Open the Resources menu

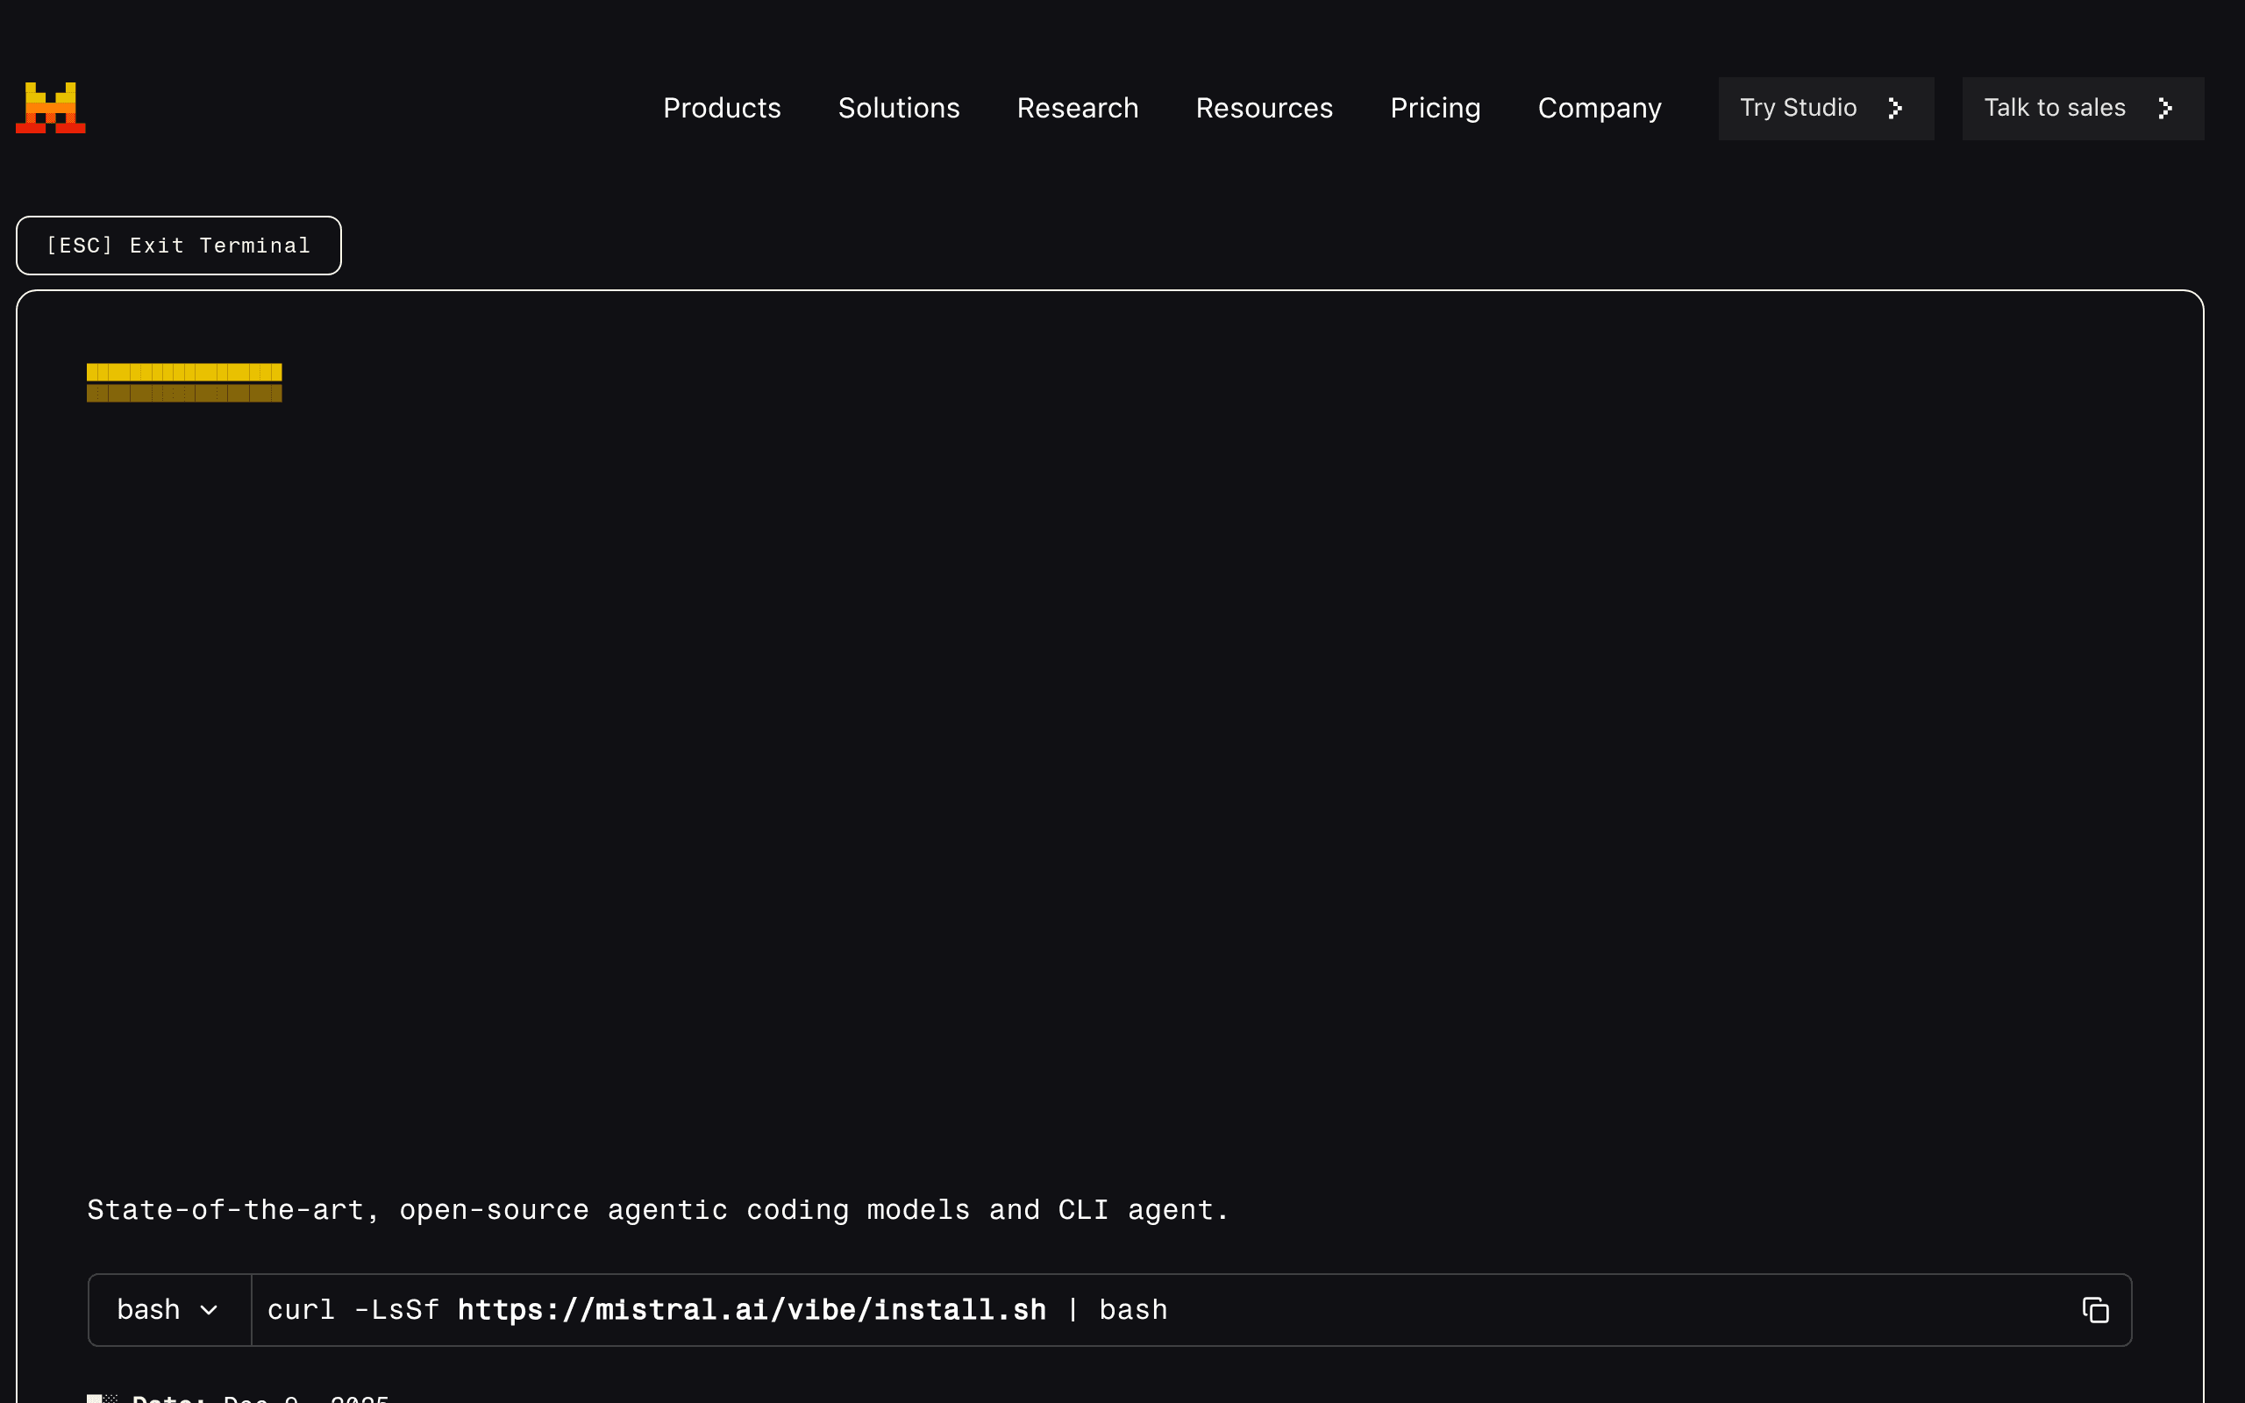pos(1264,108)
